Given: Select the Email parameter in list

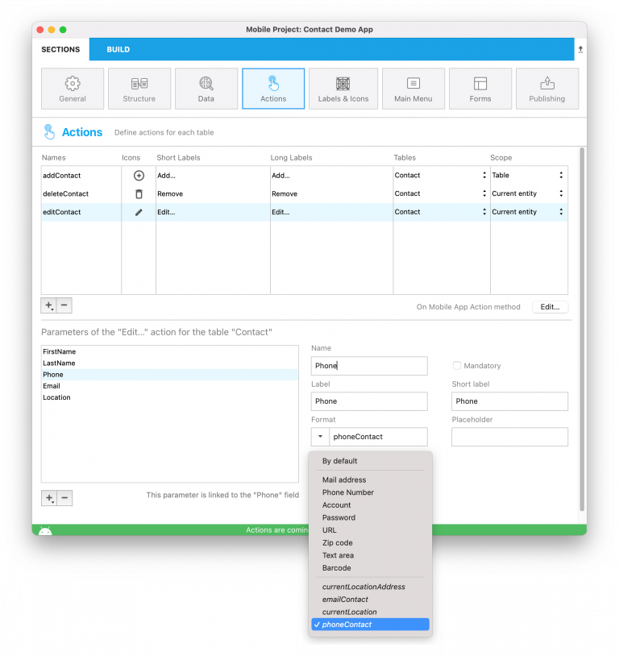Looking at the screenshot, I should pos(170,386).
